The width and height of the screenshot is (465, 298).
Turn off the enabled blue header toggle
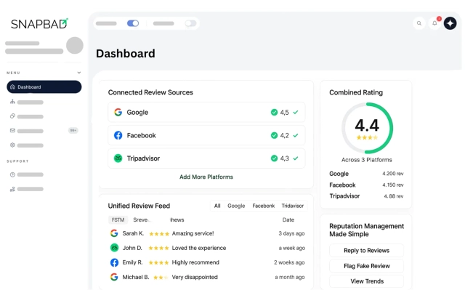[x=133, y=23]
